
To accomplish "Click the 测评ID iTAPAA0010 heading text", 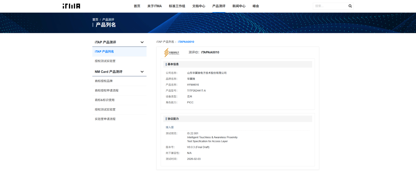I will [x=204, y=52].
